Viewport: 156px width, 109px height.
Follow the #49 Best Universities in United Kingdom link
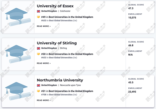[67, 17]
